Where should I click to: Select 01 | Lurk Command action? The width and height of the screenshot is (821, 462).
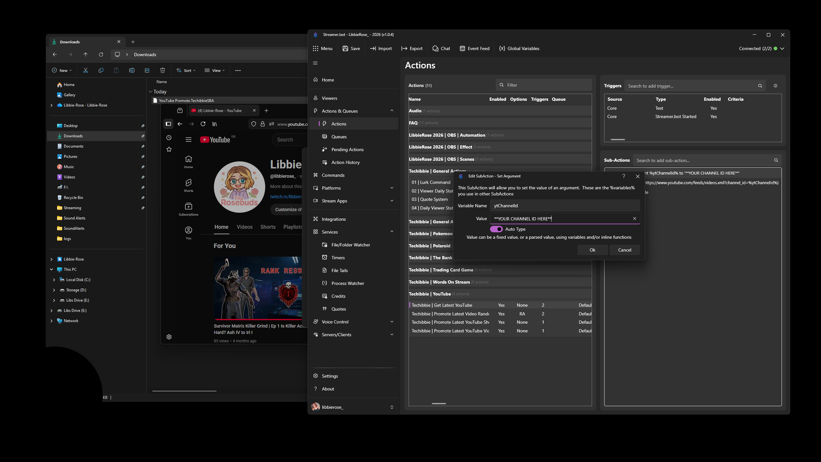click(431, 182)
